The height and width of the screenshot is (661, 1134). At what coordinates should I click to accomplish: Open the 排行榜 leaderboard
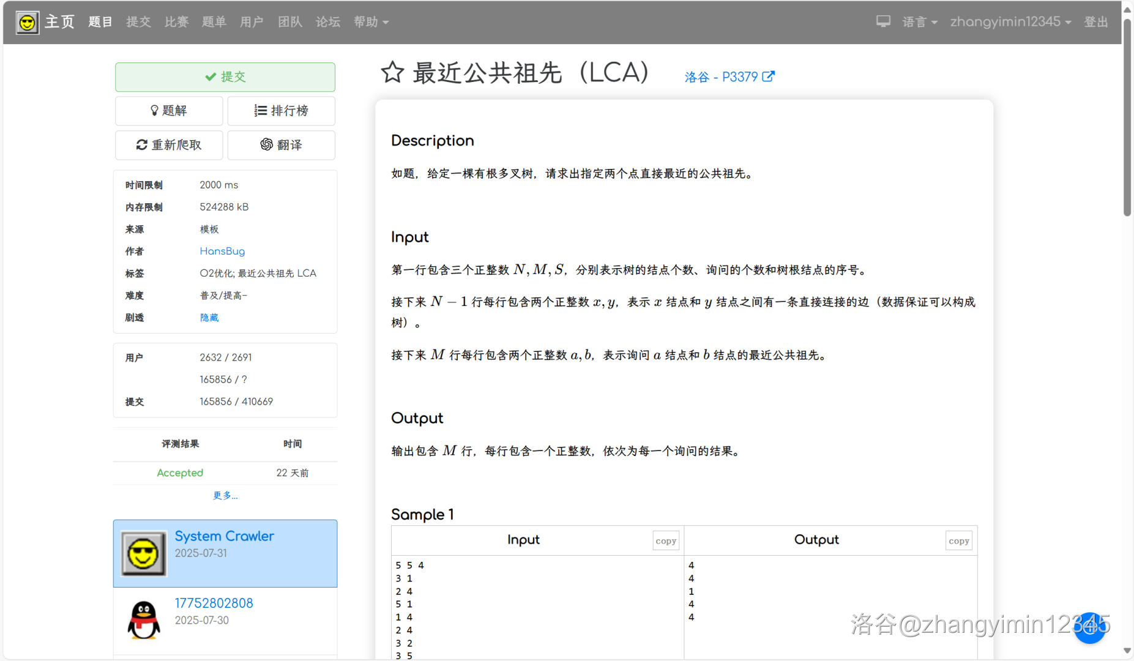pos(281,111)
